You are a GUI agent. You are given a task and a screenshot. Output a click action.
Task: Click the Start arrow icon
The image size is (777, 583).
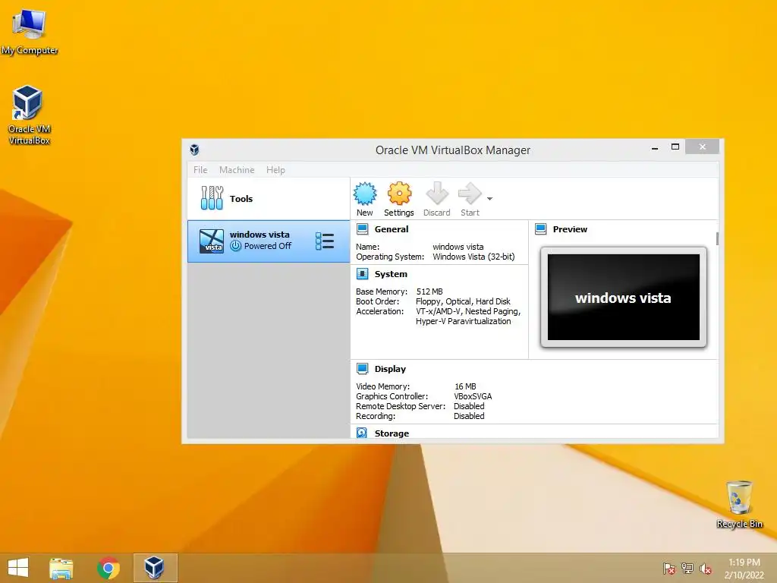tap(470, 194)
